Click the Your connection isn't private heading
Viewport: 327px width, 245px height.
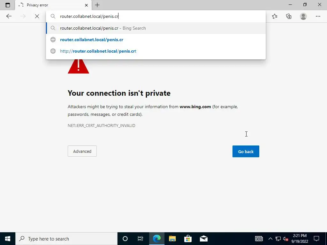(119, 93)
